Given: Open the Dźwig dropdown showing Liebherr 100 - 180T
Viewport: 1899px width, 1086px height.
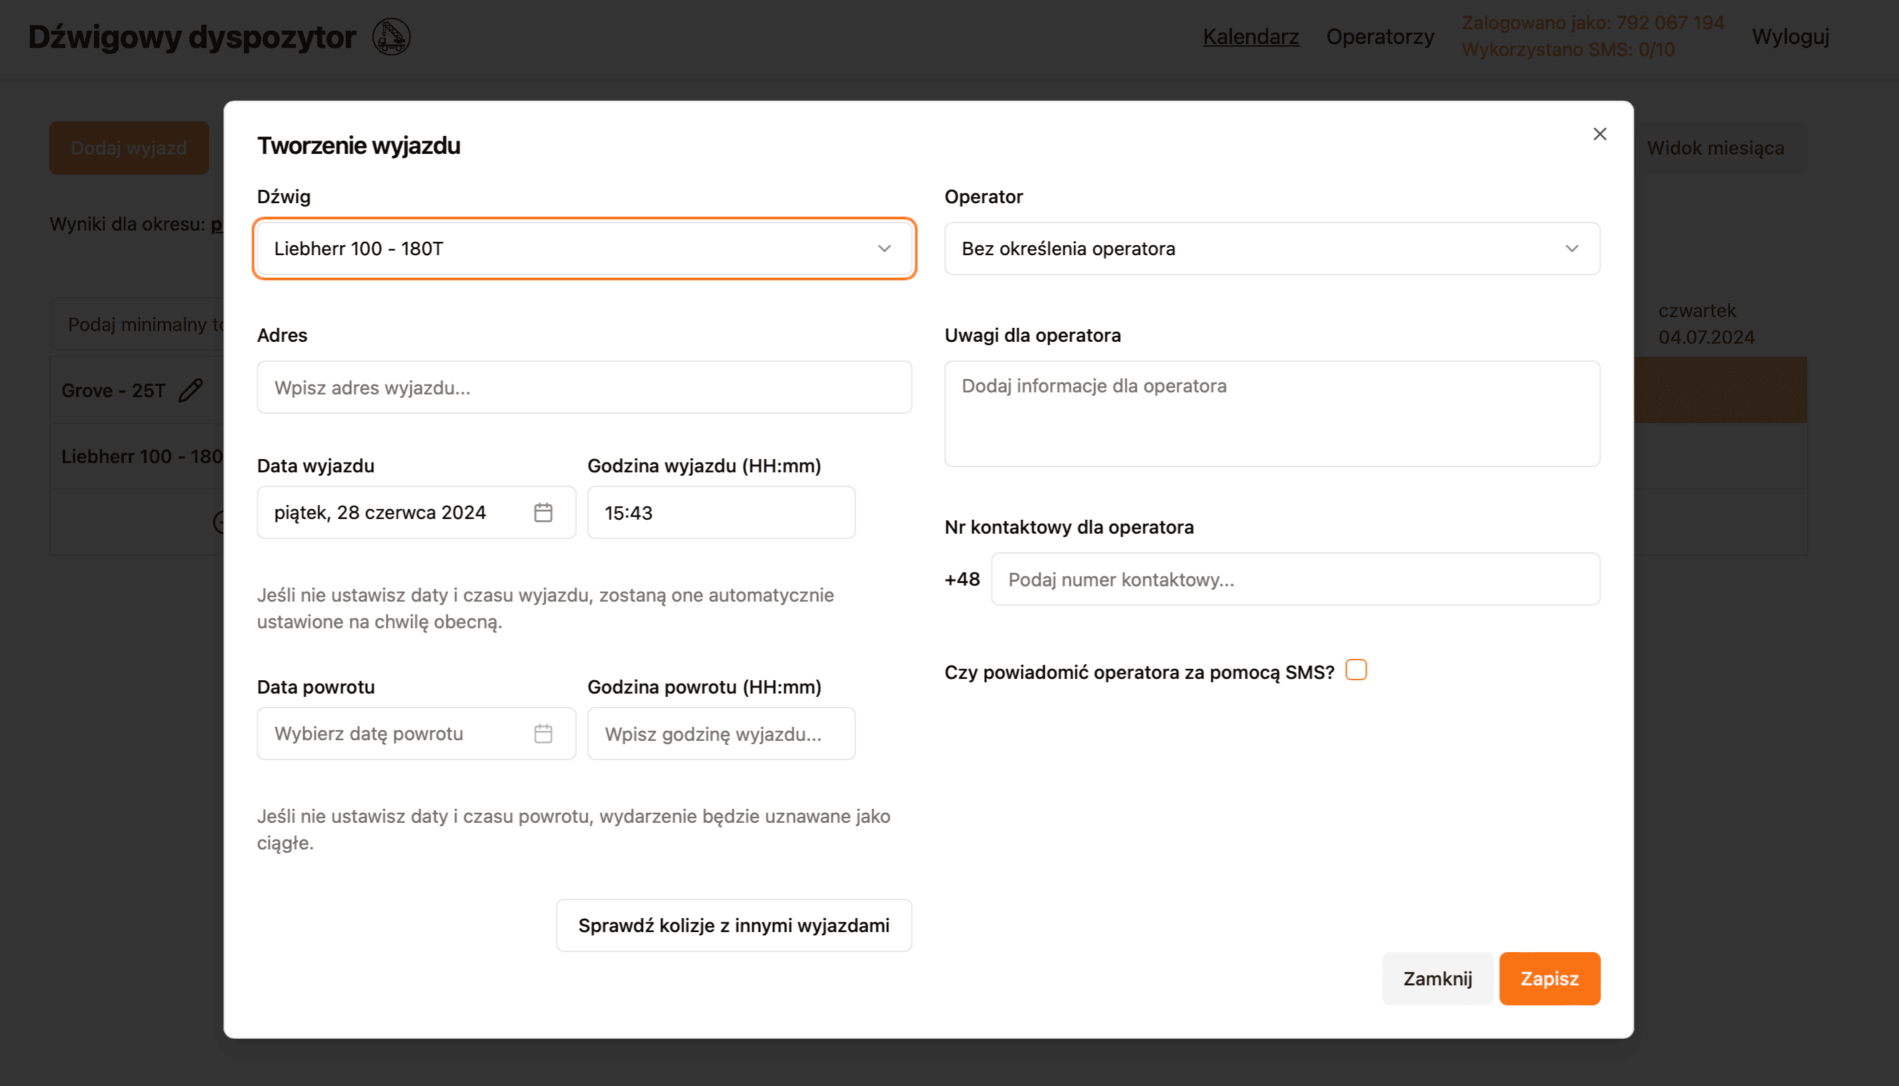Looking at the screenshot, I should point(584,249).
